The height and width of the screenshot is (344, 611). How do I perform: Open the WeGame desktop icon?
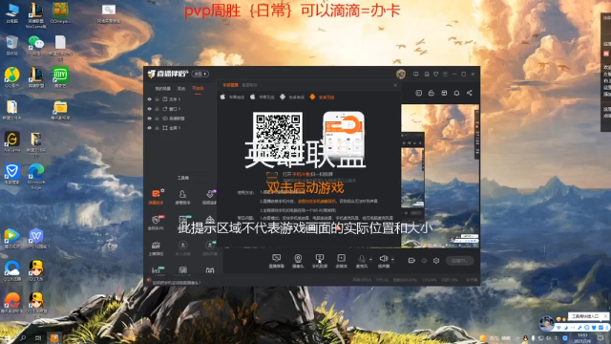tap(12, 141)
